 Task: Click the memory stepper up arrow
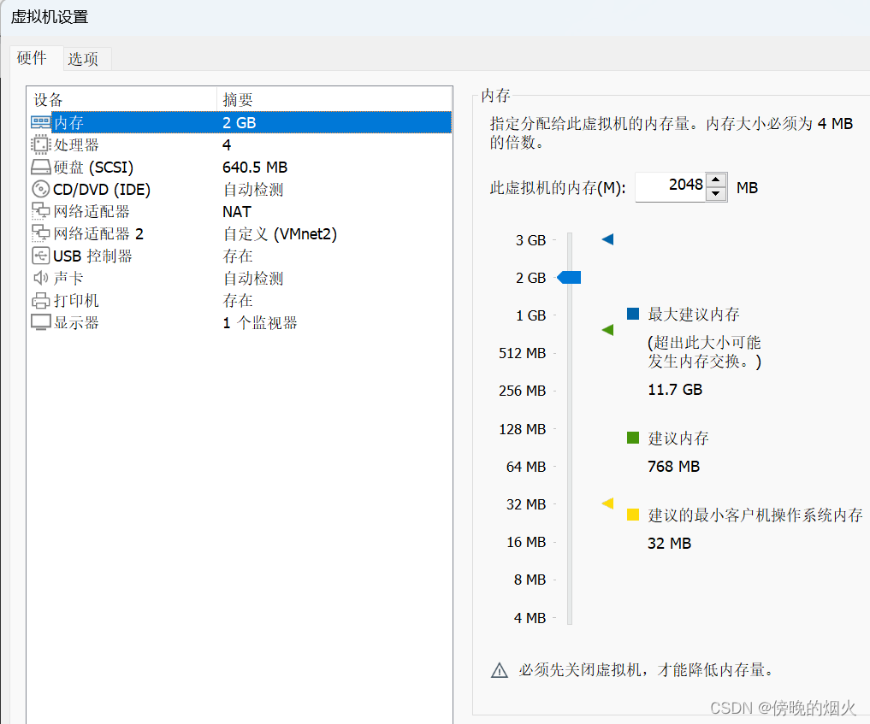point(716,180)
